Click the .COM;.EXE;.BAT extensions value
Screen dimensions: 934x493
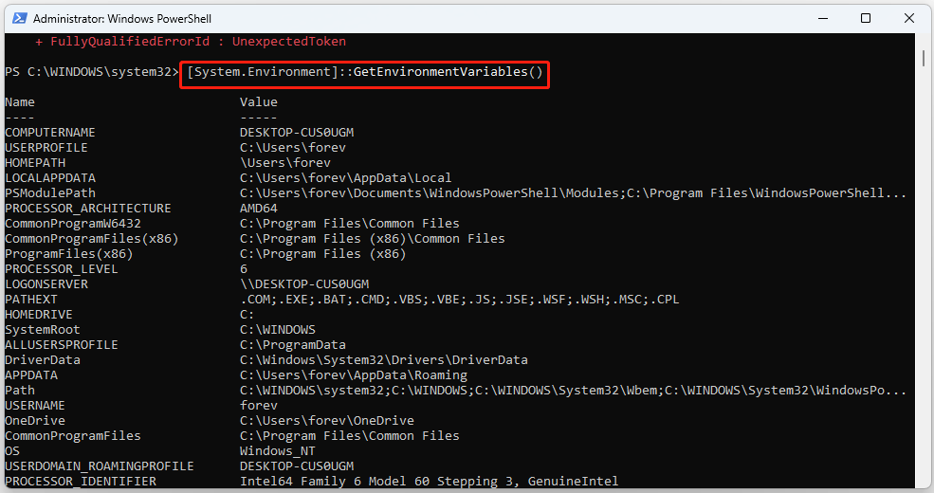tap(459, 300)
